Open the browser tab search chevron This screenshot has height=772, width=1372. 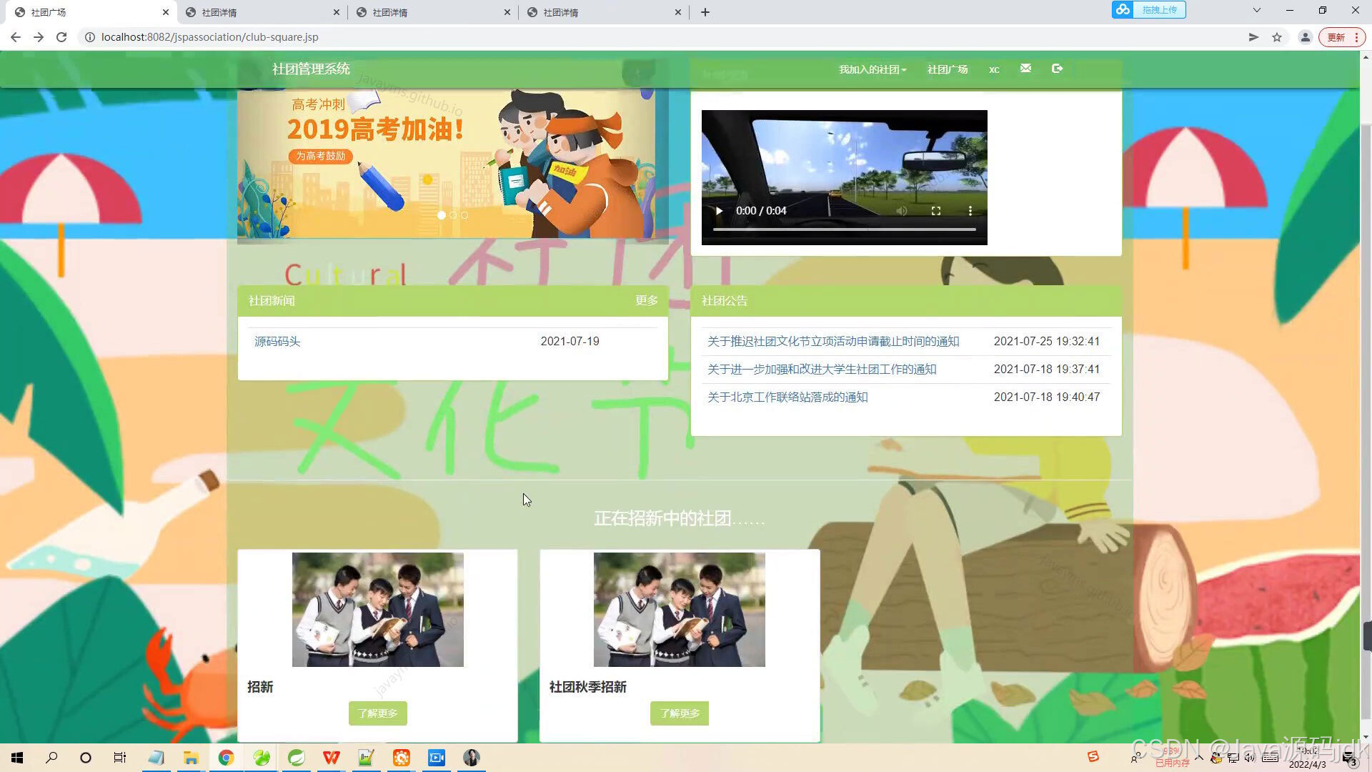pyautogui.click(x=1256, y=11)
